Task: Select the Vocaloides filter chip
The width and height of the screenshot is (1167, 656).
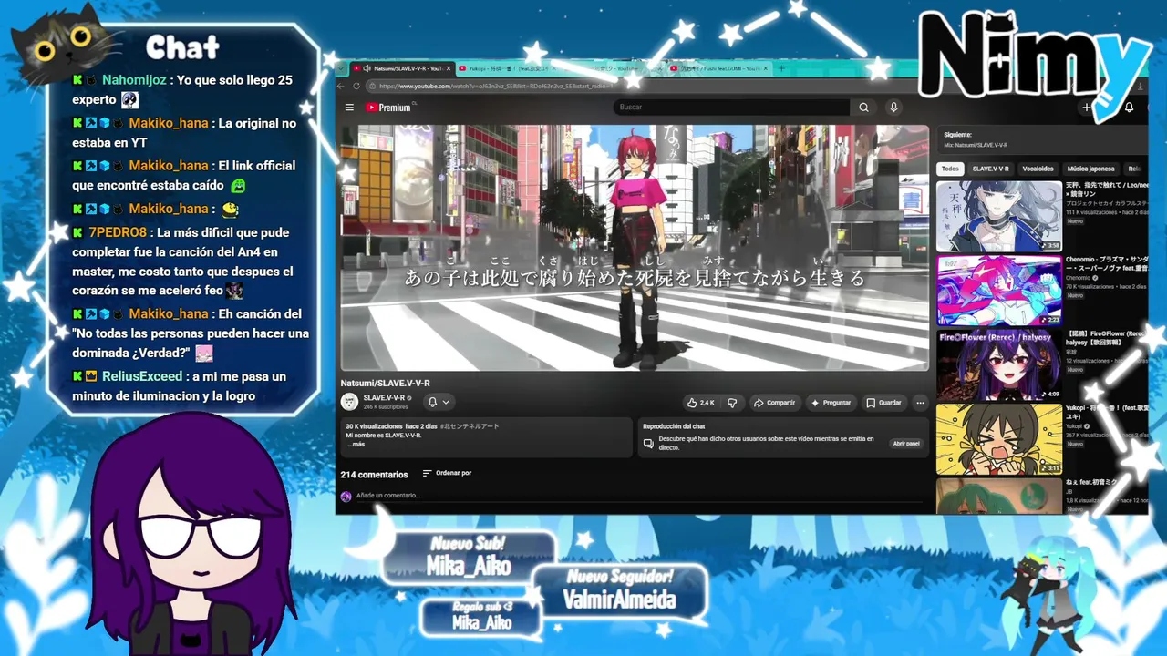Action: [1038, 169]
